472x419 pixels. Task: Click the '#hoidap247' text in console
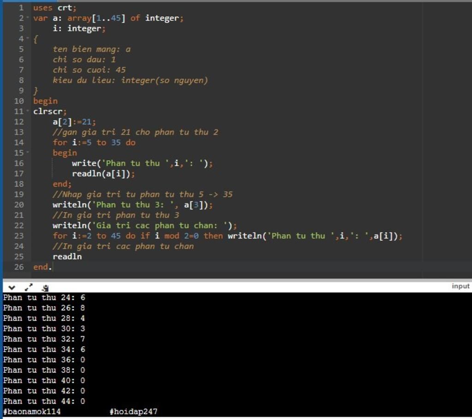tap(134, 412)
